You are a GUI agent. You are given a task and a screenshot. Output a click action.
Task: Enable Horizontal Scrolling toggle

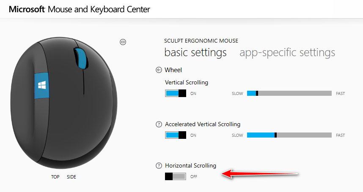[x=176, y=176]
